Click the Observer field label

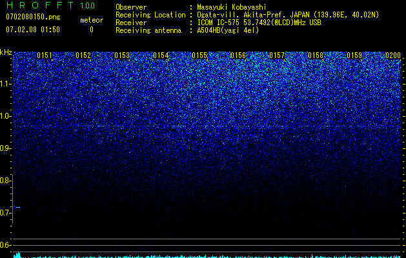(x=131, y=7)
